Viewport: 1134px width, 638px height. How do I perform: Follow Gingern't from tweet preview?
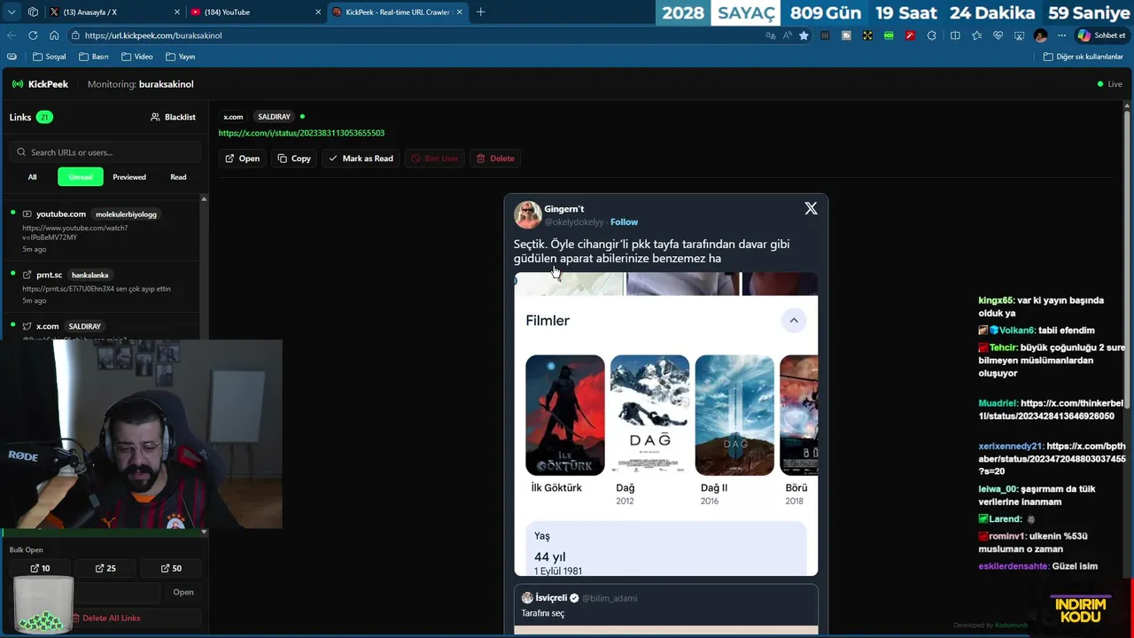(624, 222)
